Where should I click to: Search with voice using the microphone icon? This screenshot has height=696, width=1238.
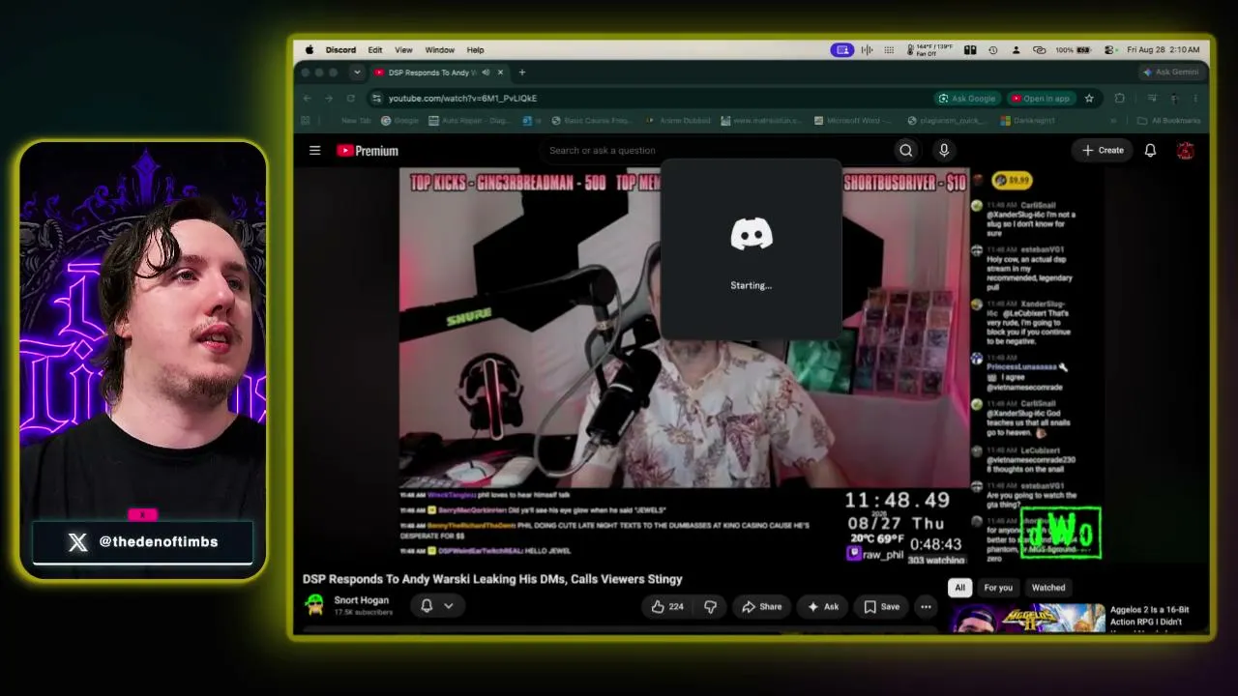coord(944,150)
